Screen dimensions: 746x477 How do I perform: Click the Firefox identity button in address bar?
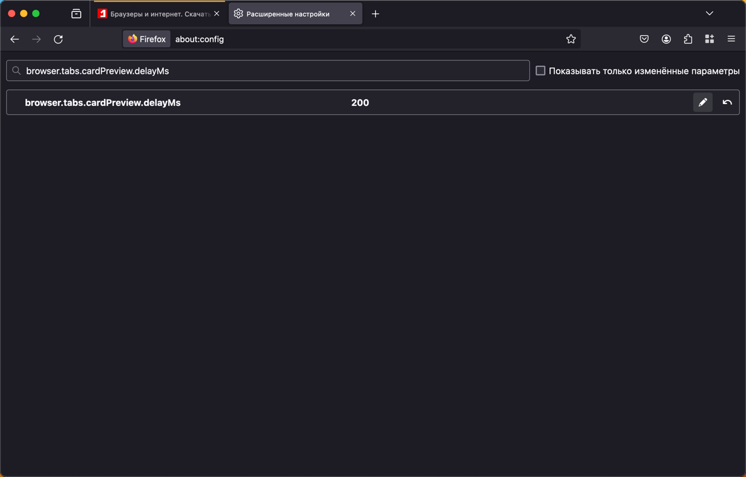147,39
